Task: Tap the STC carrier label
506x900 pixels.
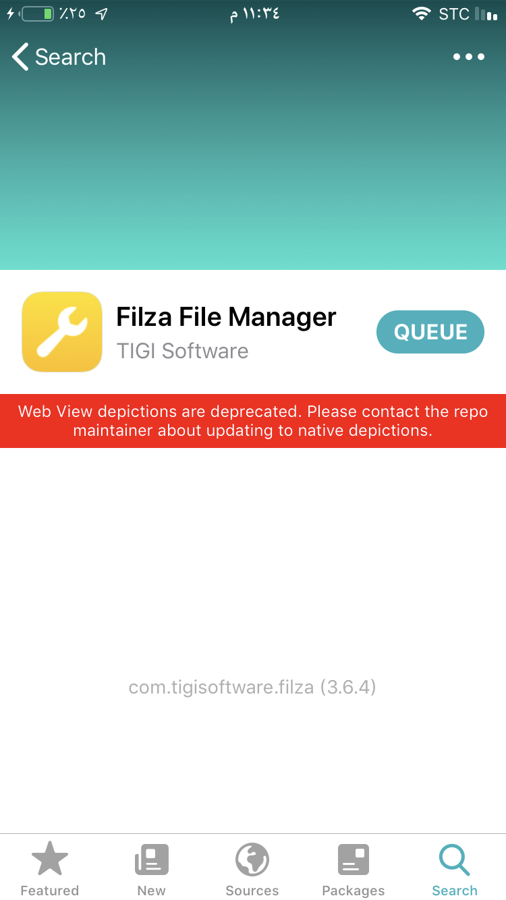Action: coord(453,13)
